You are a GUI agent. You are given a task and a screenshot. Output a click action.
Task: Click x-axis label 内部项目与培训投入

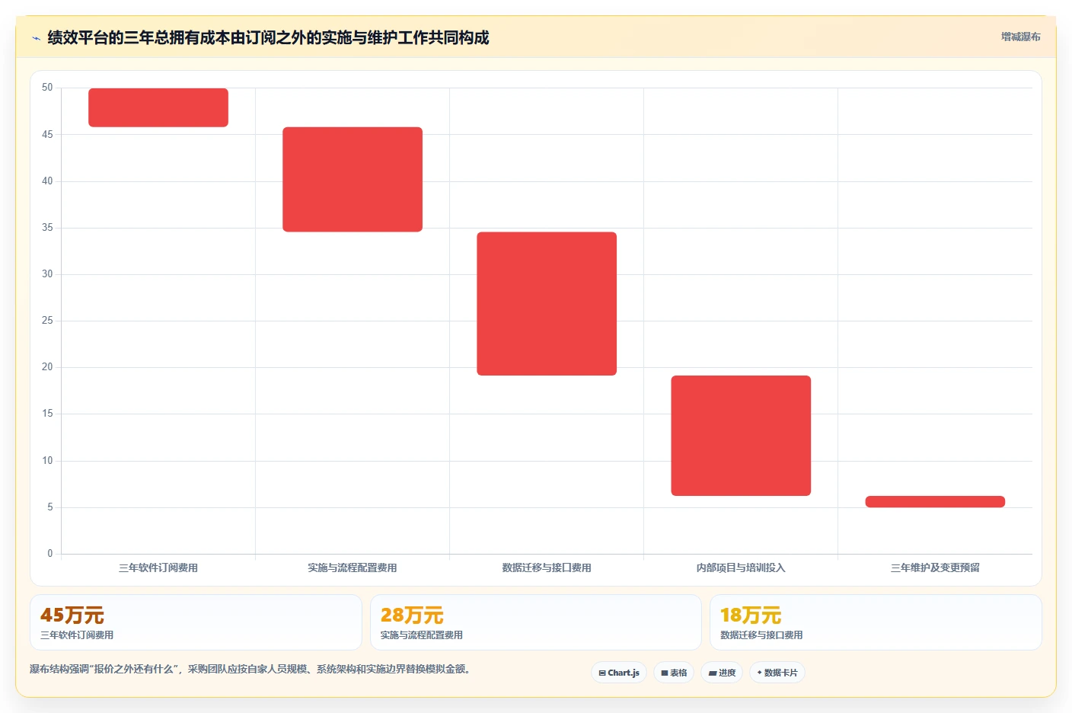(x=741, y=568)
